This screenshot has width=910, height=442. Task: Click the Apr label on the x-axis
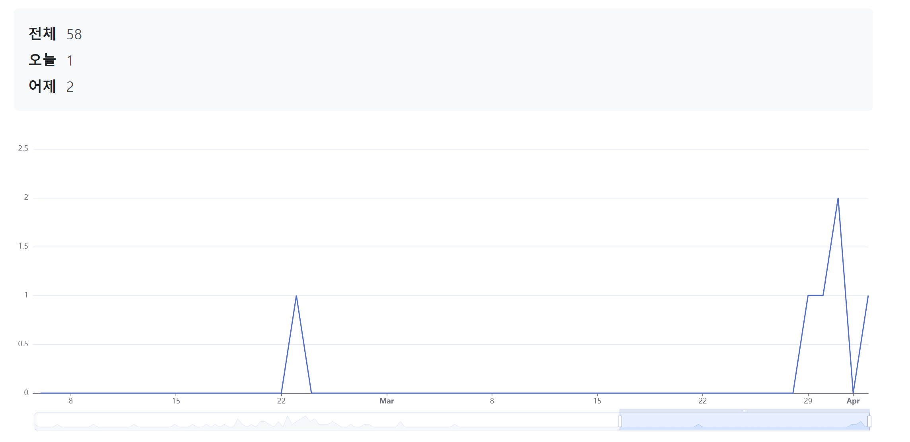click(853, 401)
